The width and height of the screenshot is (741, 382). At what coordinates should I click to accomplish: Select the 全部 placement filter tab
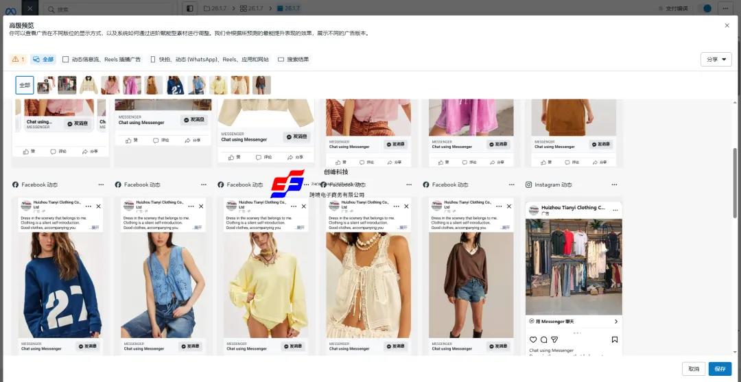click(x=43, y=60)
